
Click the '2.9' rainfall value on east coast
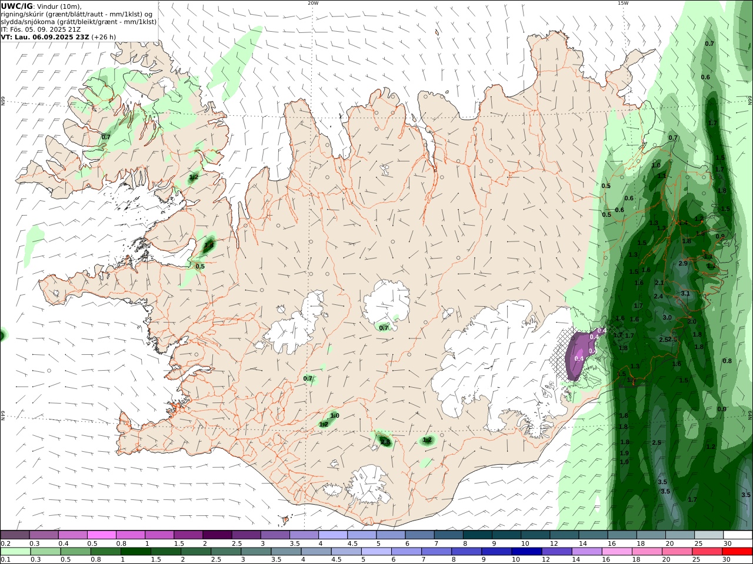click(683, 263)
